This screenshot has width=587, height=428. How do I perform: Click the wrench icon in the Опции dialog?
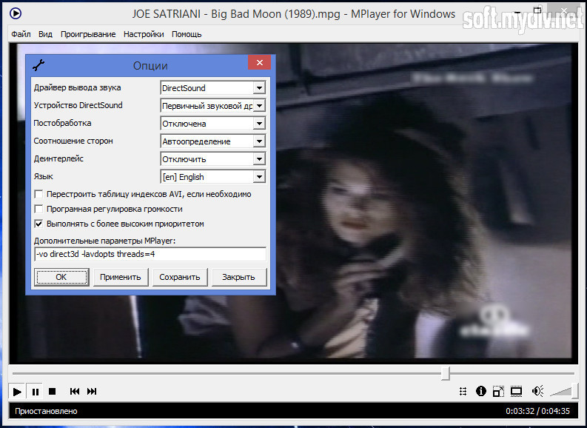tap(38, 65)
